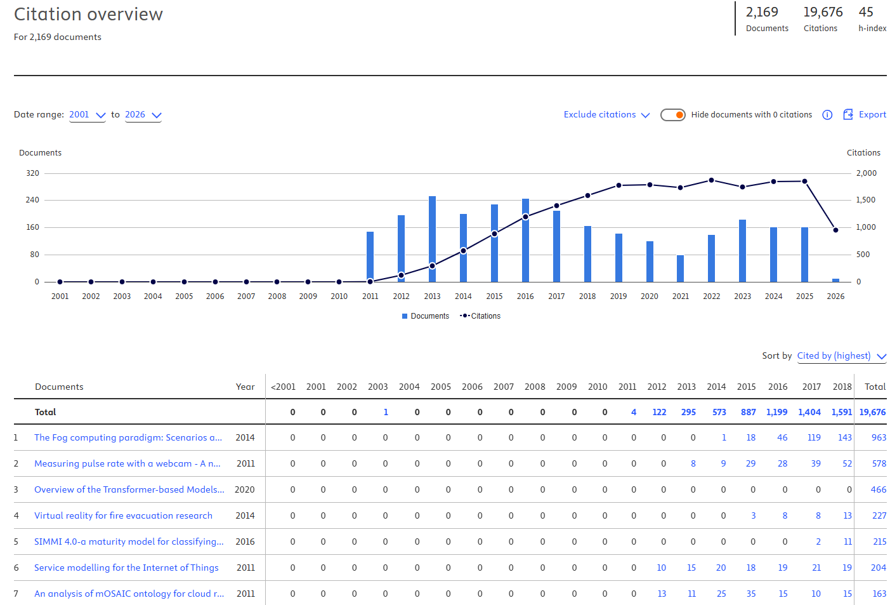Click the Citations legend marker

click(x=465, y=316)
